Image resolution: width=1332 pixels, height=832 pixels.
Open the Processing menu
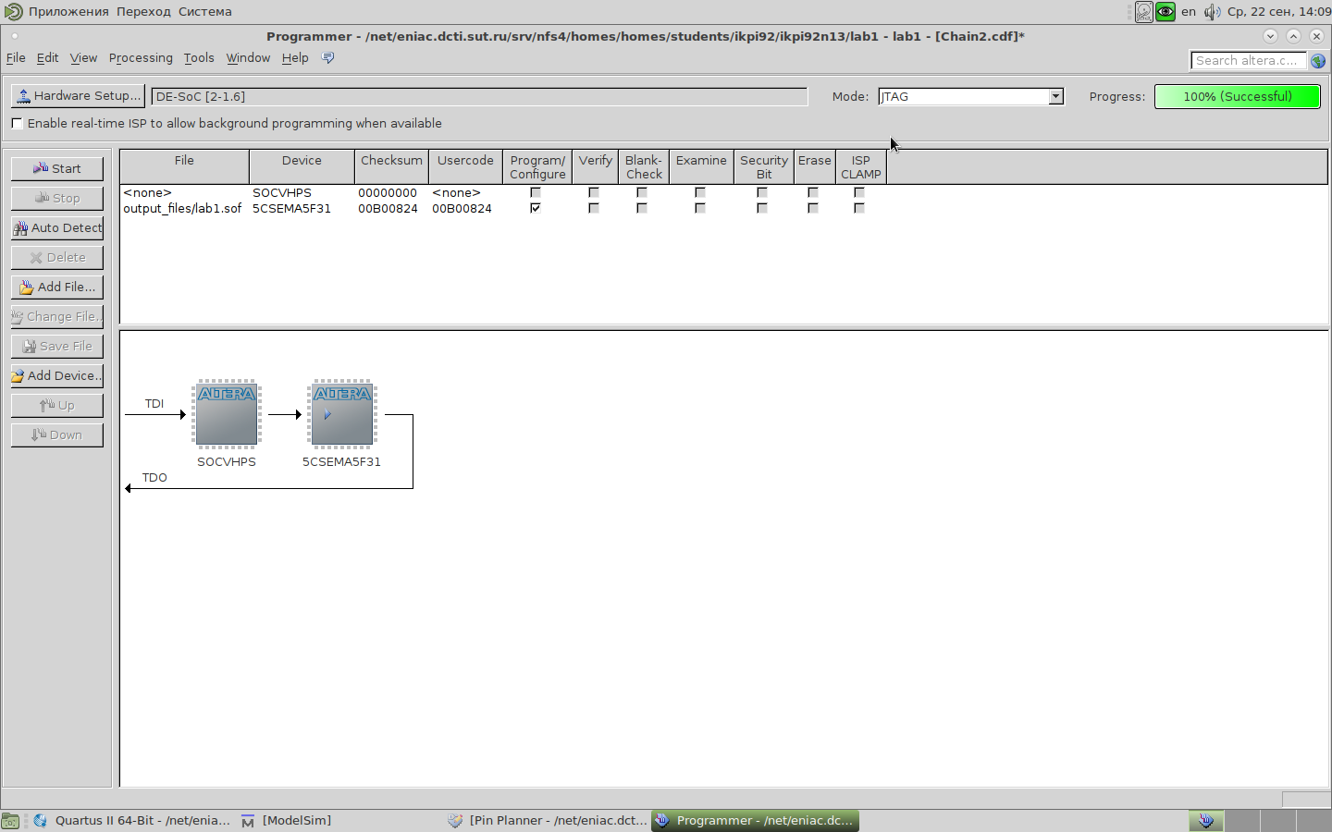pyautogui.click(x=141, y=57)
